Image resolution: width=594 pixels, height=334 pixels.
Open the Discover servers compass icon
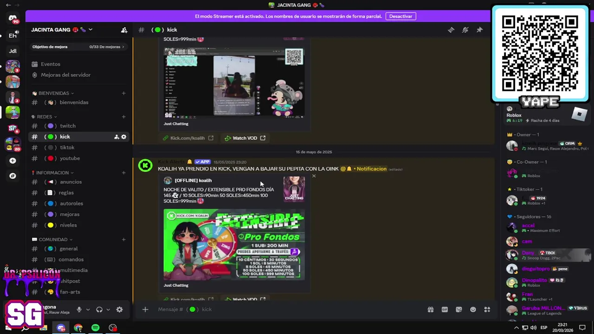tap(13, 176)
